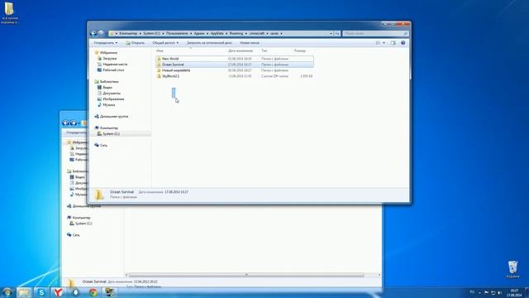Toggle the preview pane icon in toolbar
529x298 pixels.
(393, 43)
